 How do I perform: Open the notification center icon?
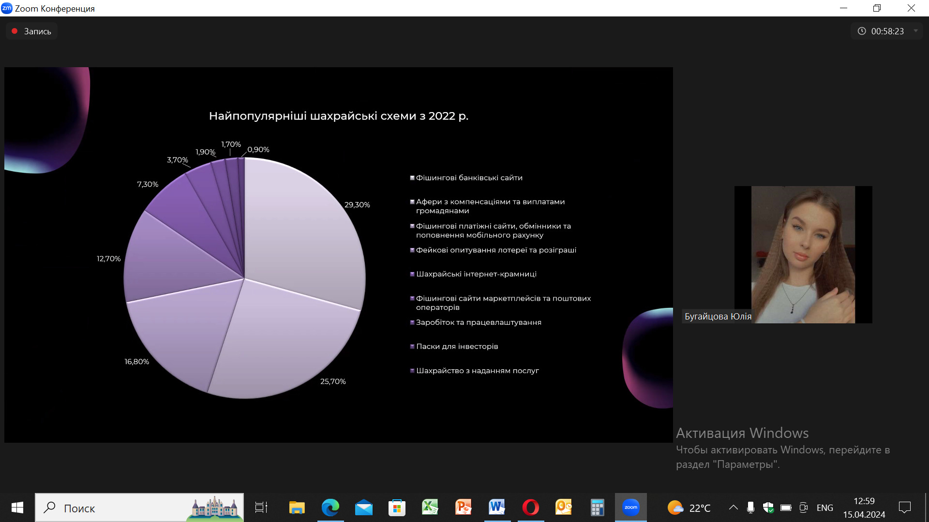tap(904, 507)
